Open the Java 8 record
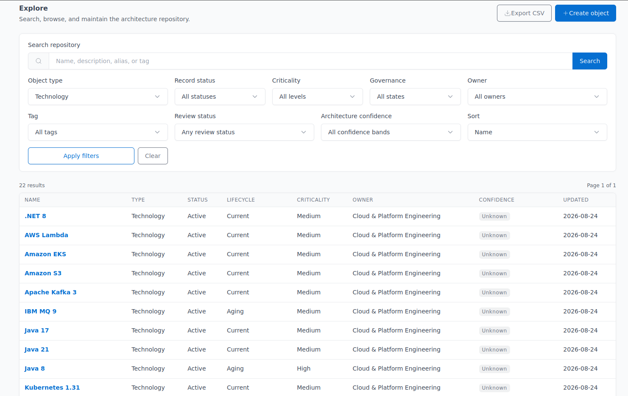 (34, 368)
